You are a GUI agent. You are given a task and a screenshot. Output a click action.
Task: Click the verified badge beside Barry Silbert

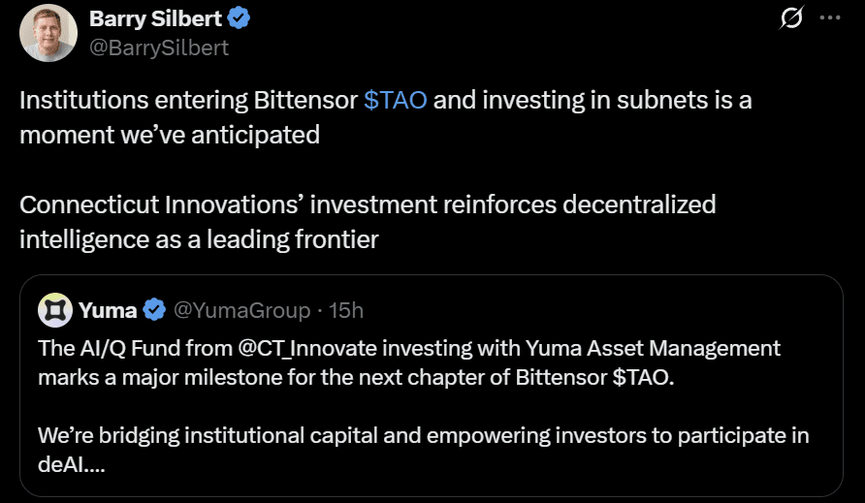point(241,18)
